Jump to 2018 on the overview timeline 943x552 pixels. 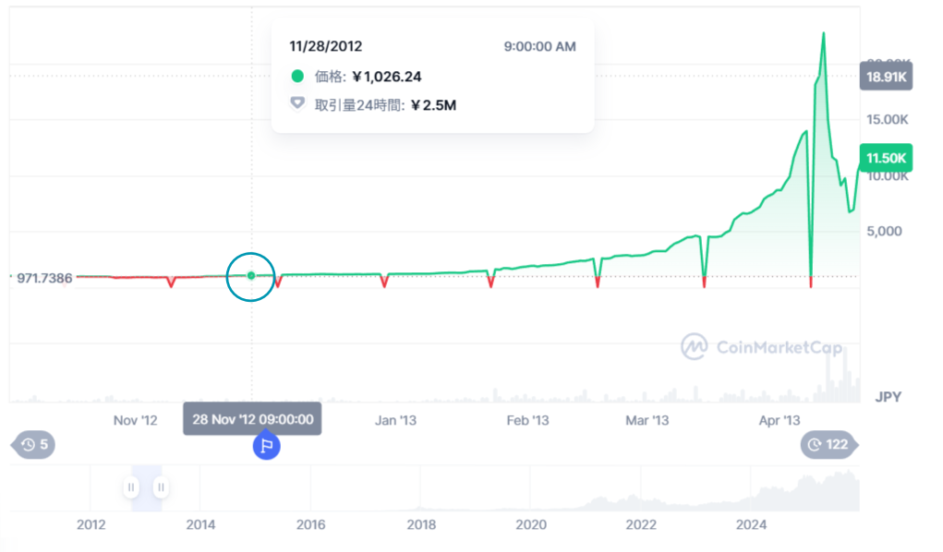[421, 525]
